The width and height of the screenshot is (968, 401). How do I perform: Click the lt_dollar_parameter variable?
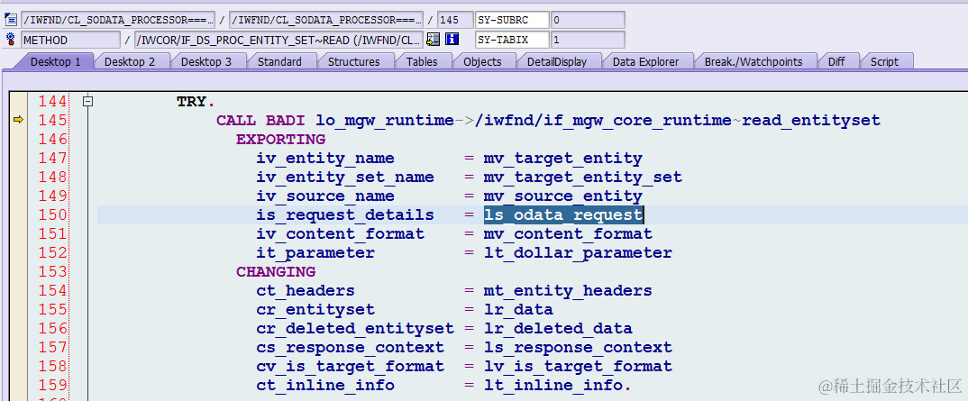(x=578, y=253)
